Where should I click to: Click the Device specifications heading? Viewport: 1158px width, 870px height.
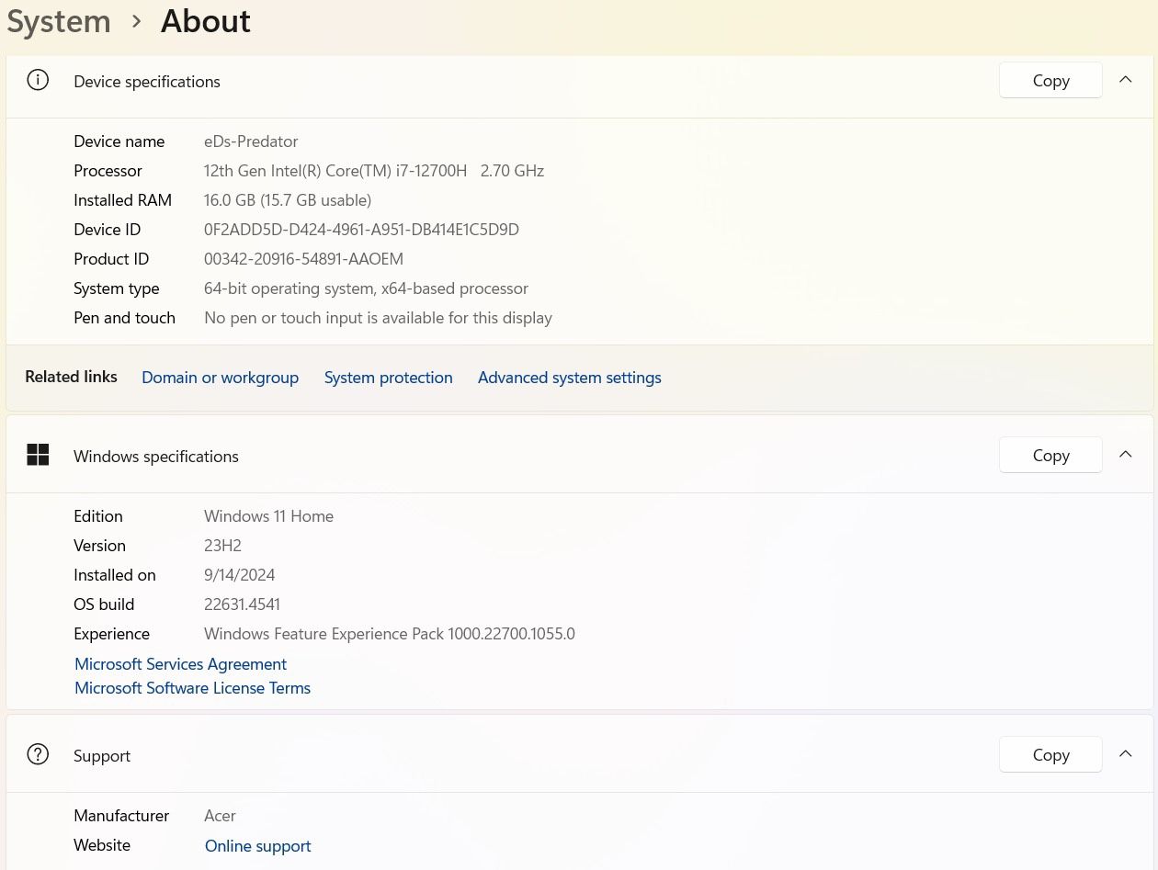click(147, 82)
